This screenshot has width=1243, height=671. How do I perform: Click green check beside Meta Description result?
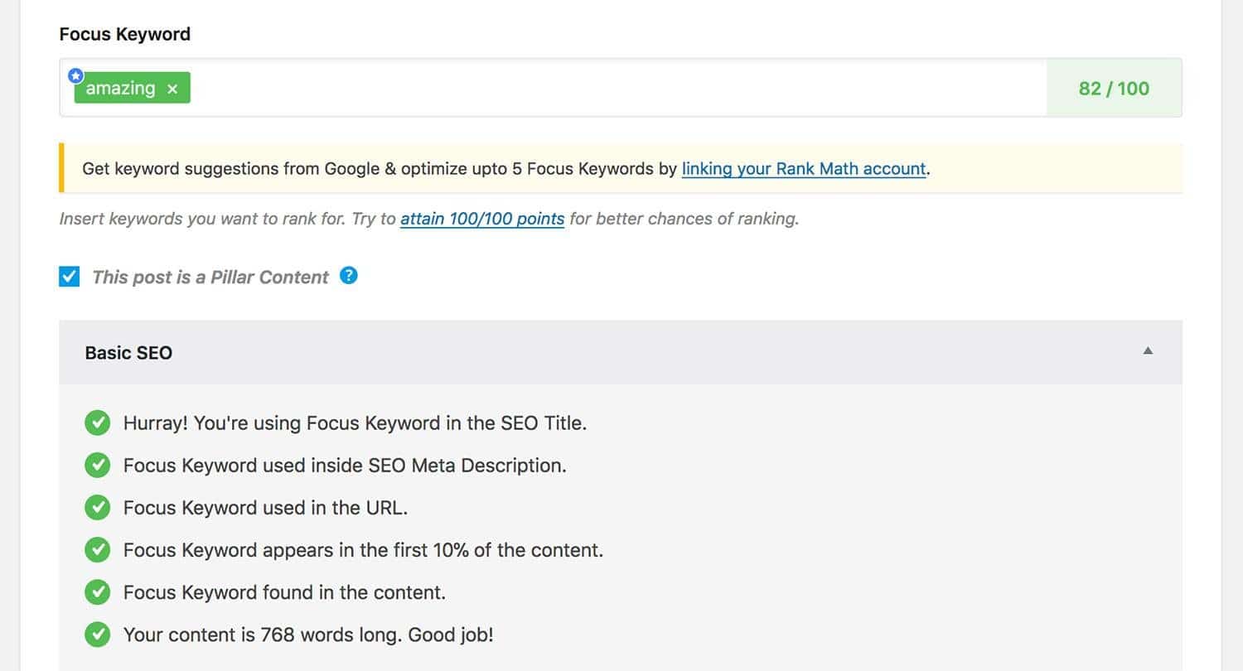[97, 465]
